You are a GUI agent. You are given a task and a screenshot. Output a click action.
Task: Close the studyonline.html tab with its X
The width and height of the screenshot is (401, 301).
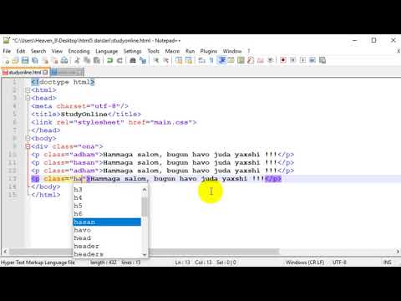click(45, 73)
